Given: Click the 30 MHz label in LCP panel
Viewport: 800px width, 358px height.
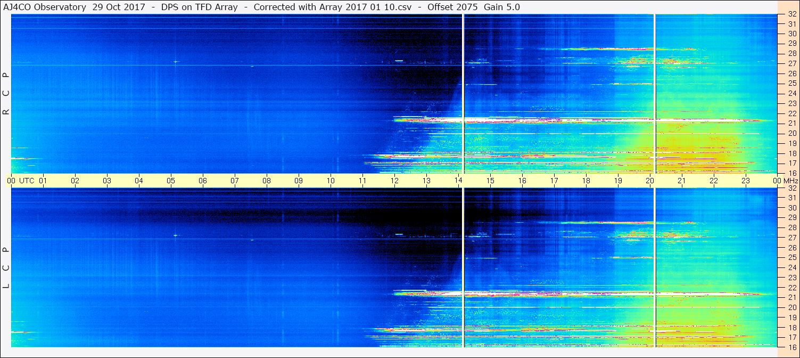Looking at the screenshot, I should [x=791, y=208].
